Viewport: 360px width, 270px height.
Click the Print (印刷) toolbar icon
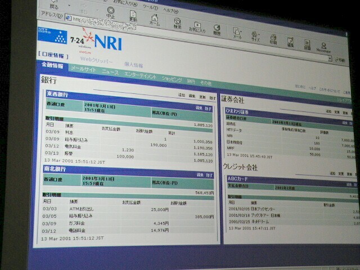(273, 39)
